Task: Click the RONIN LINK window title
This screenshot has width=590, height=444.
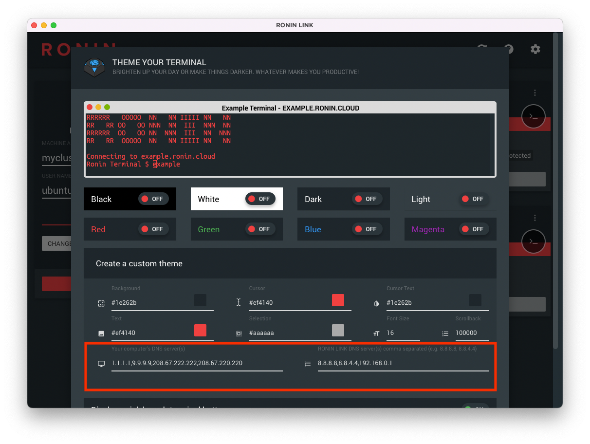Action: tap(295, 25)
